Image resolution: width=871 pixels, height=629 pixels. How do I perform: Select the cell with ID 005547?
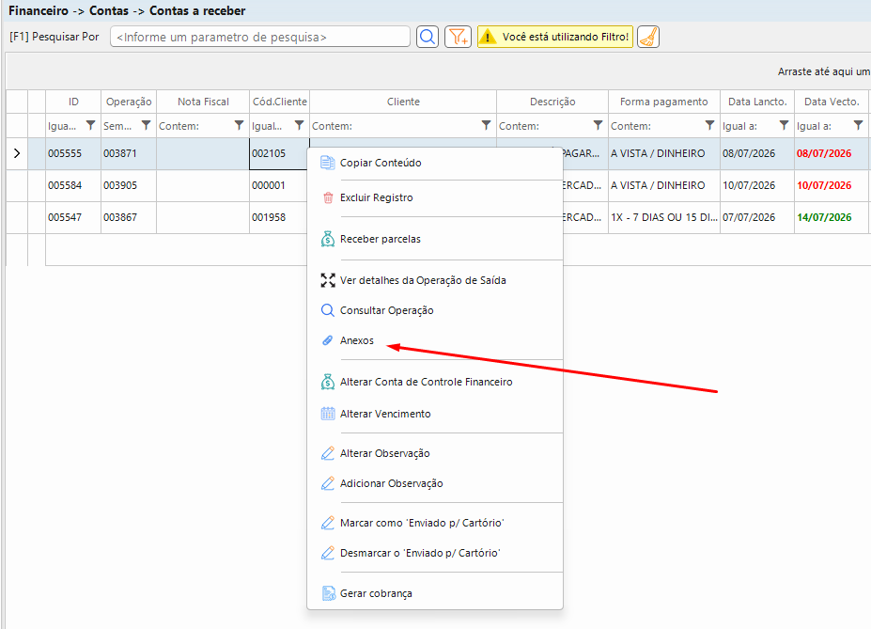73,217
